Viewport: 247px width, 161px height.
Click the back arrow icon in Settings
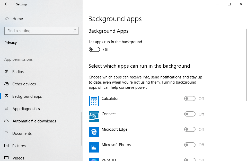coord(6,4)
